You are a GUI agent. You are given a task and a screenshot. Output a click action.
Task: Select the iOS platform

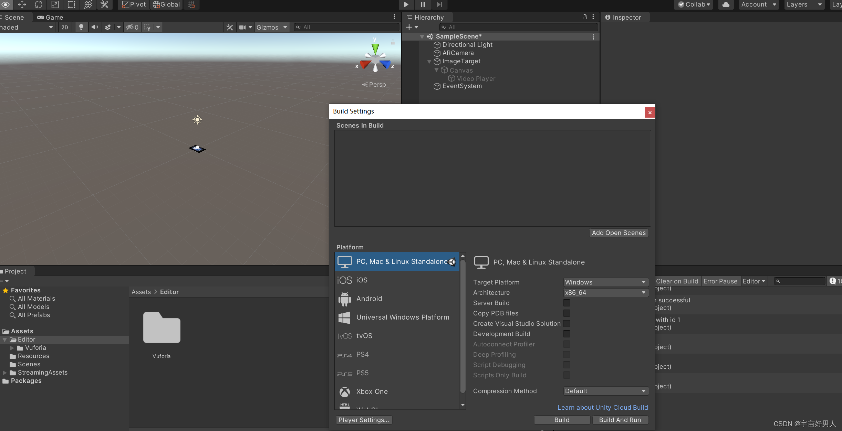(x=397, y=280)
